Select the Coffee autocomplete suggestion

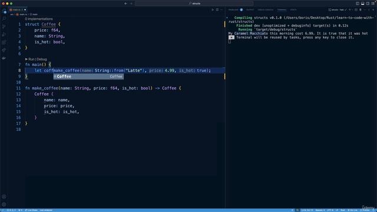point(88,77)
